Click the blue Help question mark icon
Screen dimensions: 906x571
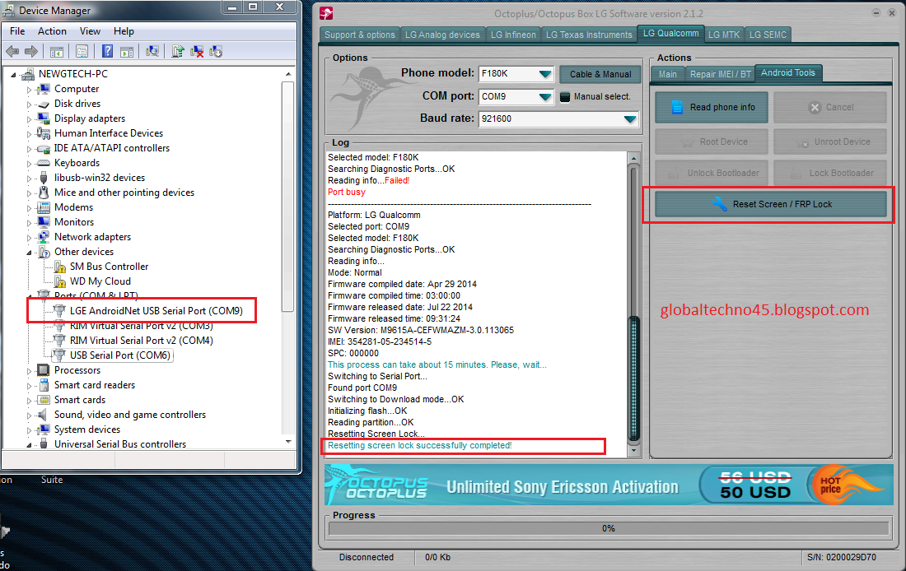point(107,51)
